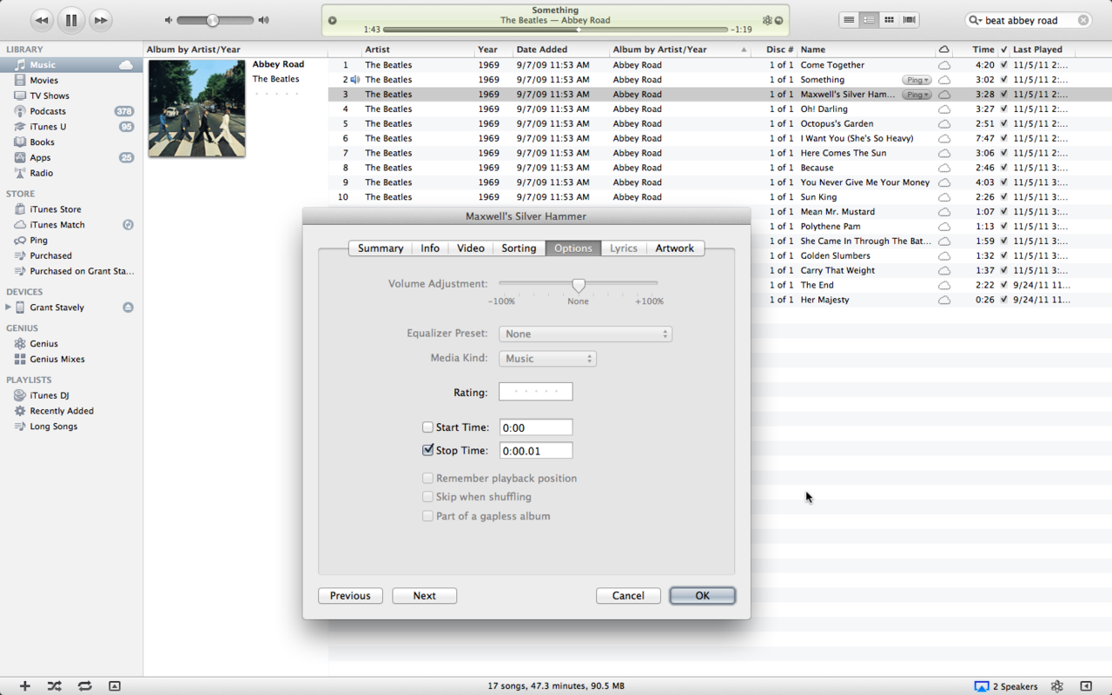Open Music library in sidebar

[71, 65]
